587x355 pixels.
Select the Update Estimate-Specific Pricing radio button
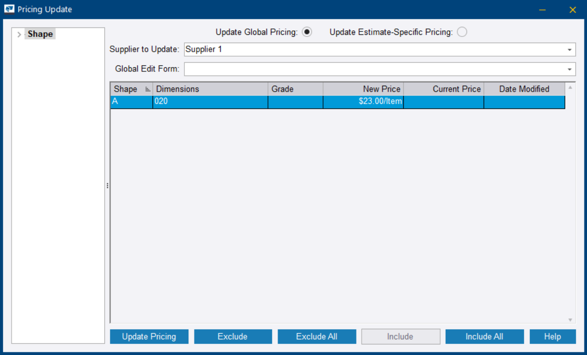[x=462, y=32]
